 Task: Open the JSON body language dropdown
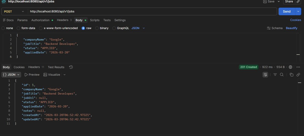click(138, 28)
